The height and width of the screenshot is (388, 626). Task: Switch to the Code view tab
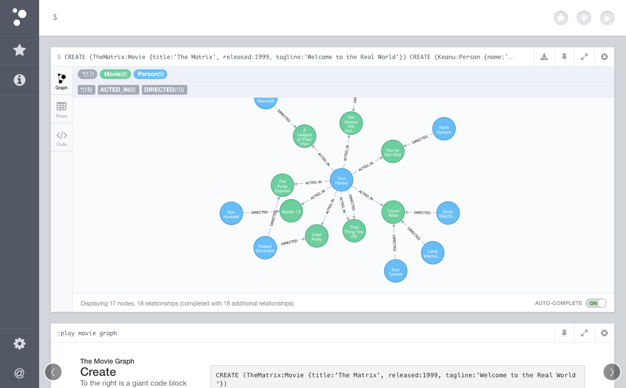(x=62, y=138)
